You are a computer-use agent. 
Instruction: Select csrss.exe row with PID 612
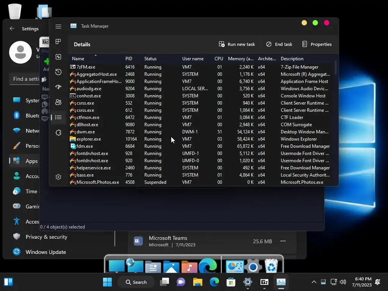(x=201, y=110)
